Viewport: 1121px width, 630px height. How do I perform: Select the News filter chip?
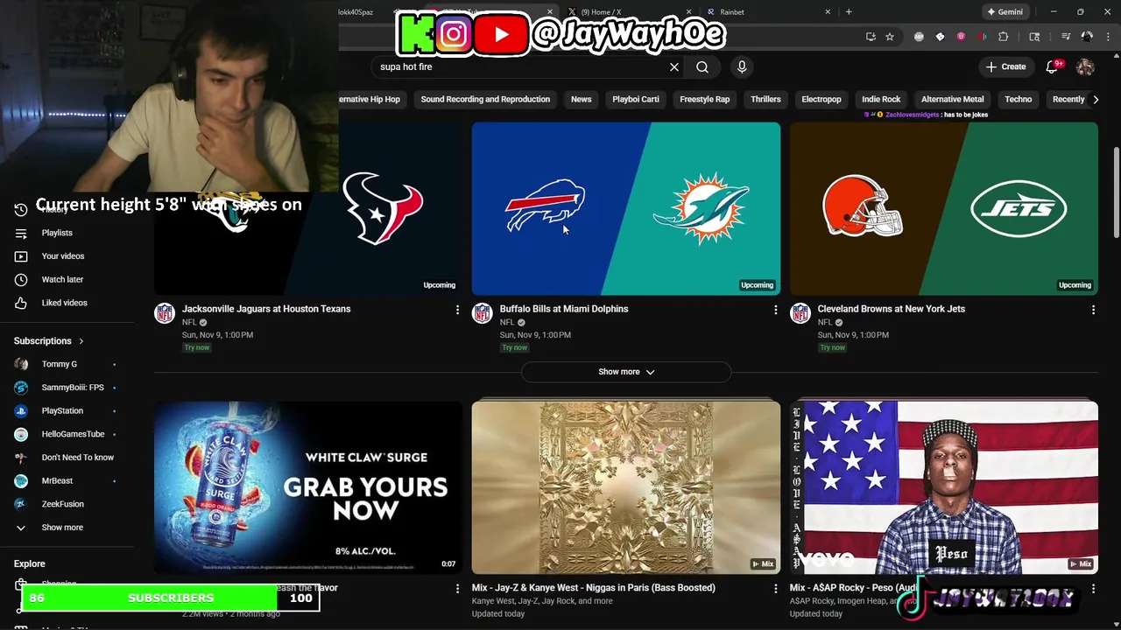point(582,99)
